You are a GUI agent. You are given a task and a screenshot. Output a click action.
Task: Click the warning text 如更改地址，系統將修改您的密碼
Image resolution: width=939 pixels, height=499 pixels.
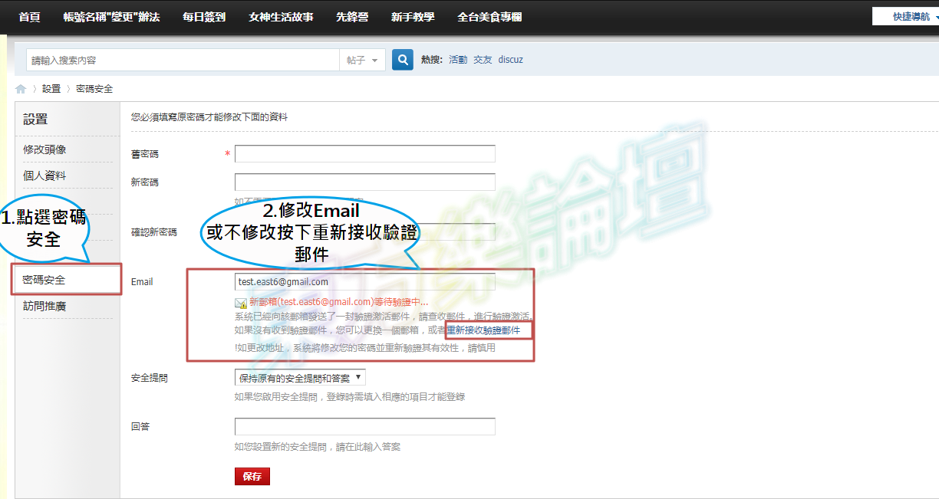[365, 347]
